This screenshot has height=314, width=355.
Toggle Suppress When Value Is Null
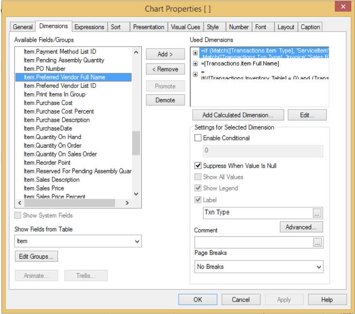pos(198,166)
